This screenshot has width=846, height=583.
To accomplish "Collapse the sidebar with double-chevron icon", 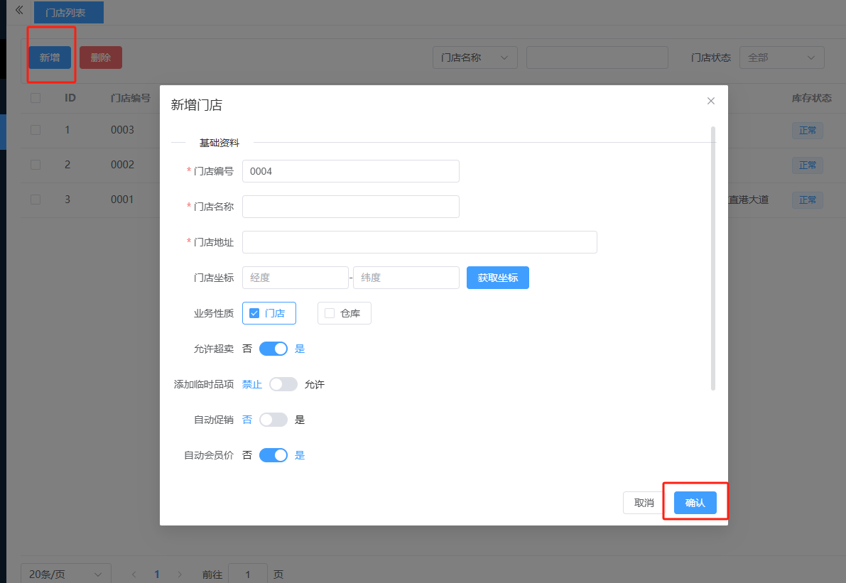I will click(19, 10).
